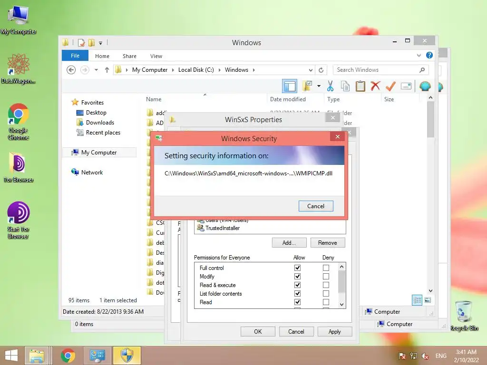This screenshot has width=487, height=365.
Task: Expand the ribbon with the chevron
Action: (419, 55)
